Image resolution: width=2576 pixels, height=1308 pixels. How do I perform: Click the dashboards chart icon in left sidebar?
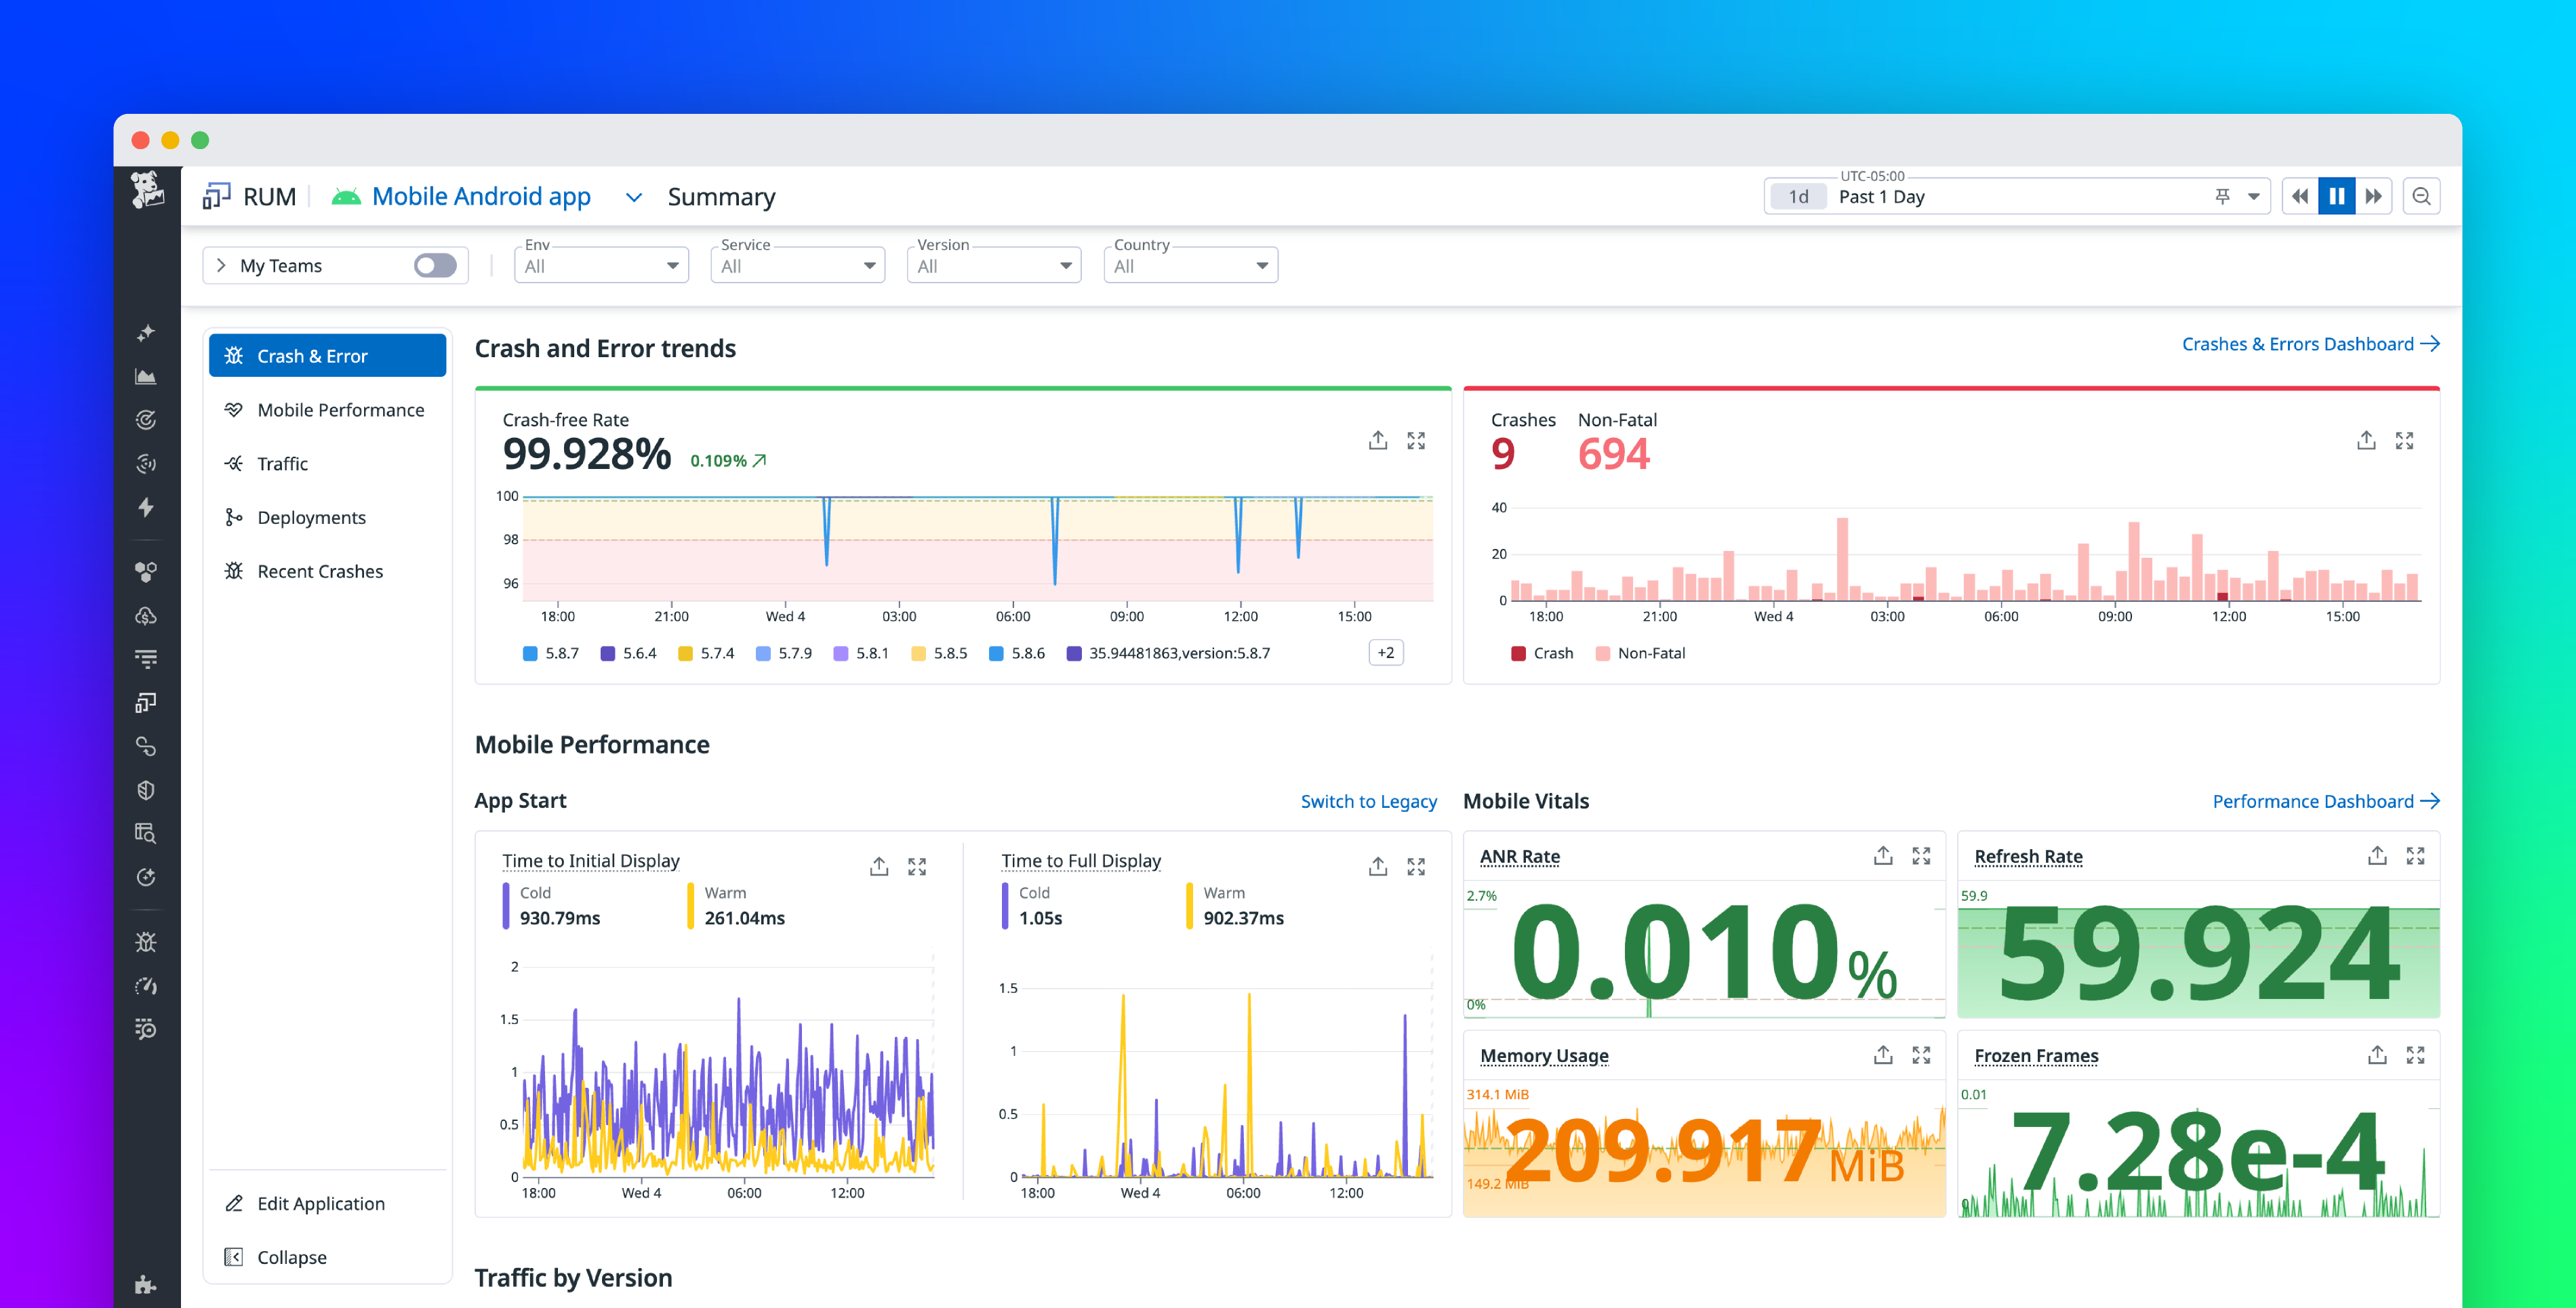click(x=147, y=376)
